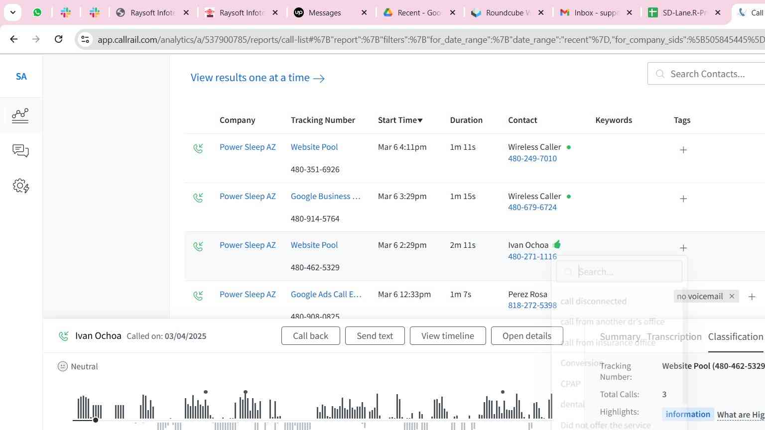The height and width of the screenshot is (430, 765).
Task: Click View timeline button
Action: (448, 336)
